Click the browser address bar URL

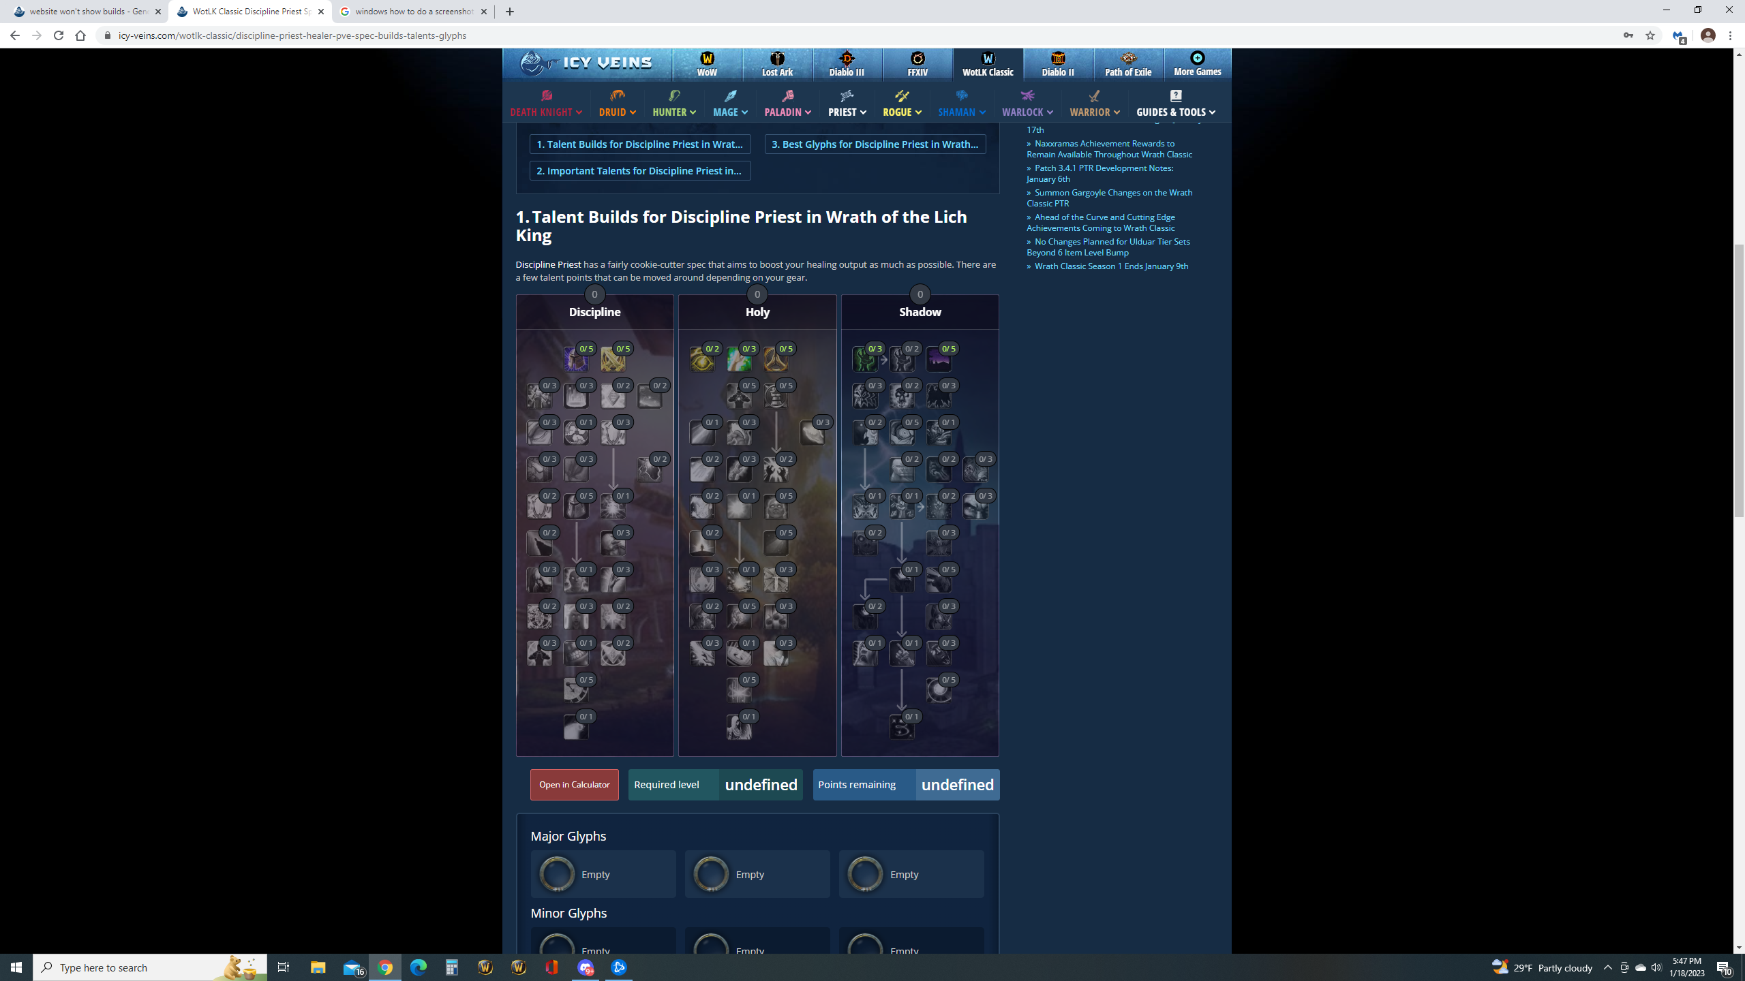tap(292, 35)
